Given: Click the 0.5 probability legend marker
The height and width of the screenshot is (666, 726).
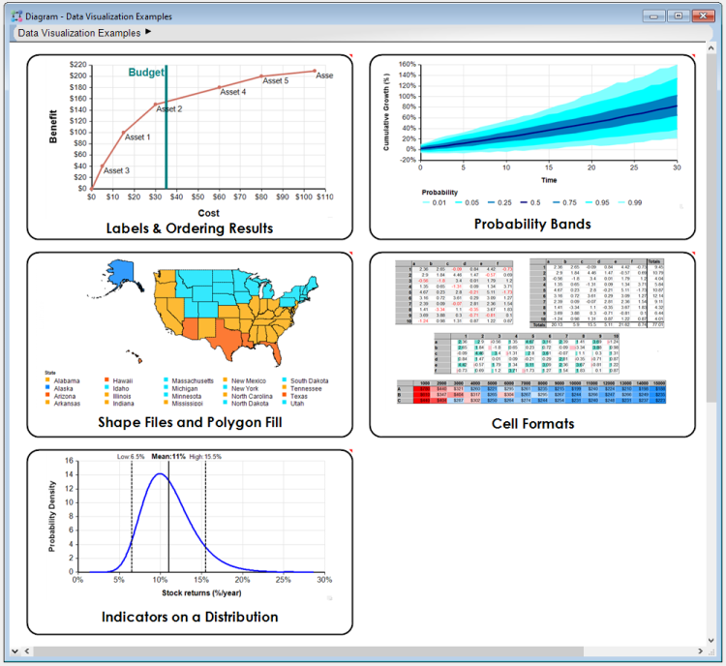Looking at the screenshot, I should point(524,202).
